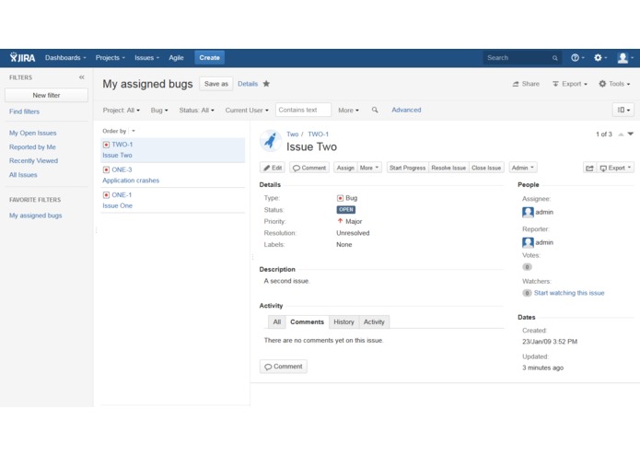The height and width of the screenshot is (455, 640).
Task: Go to previous issue with up arrow
Action: 621,134
